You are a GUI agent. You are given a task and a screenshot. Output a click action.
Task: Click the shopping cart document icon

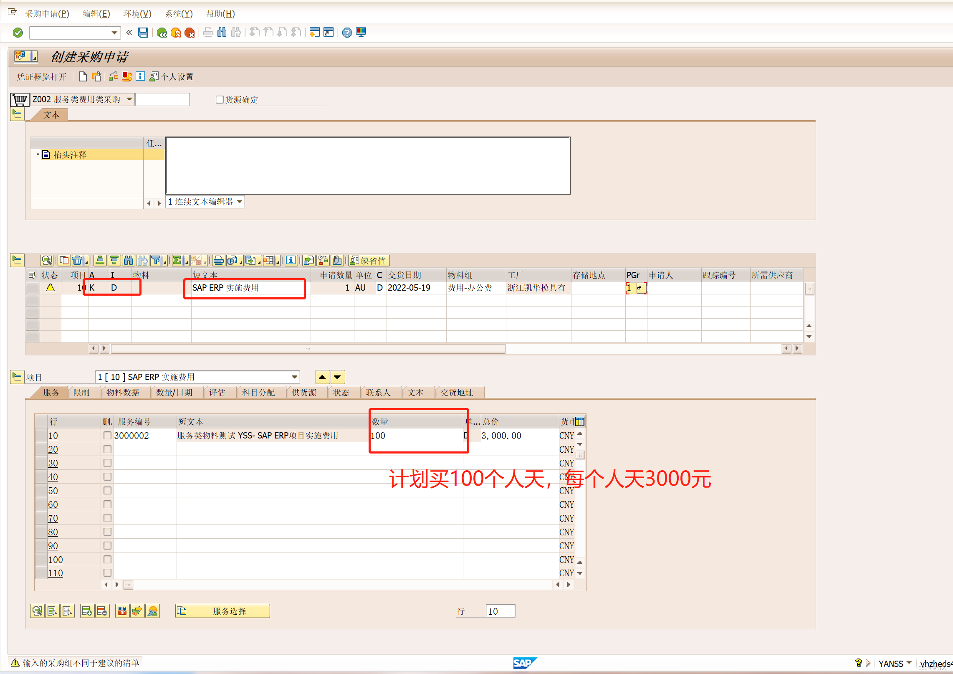pyautogui.click(x=20, y=100)
